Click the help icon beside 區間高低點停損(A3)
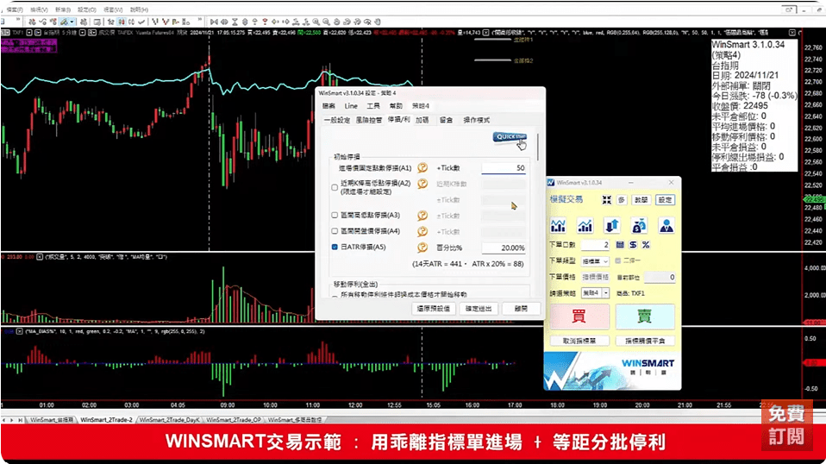826x464 pixels. click(x=422, y=216)
